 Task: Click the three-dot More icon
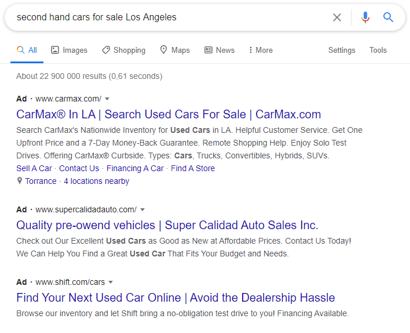[x=251, y=50]
